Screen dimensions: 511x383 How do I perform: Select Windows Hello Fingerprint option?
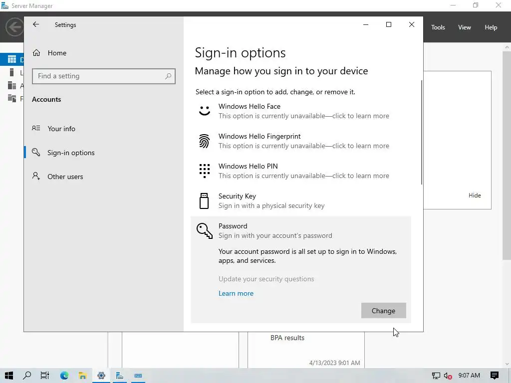pyautogui.click(x=301, y=141)
